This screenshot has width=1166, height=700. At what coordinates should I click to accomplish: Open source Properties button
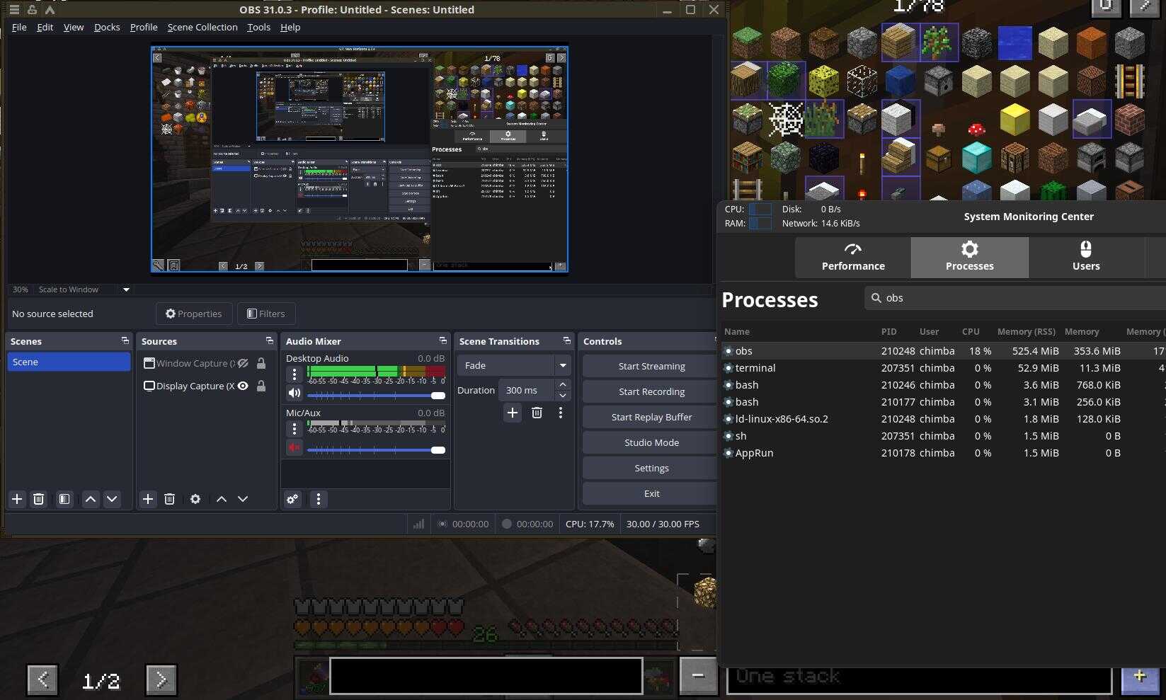click(x=194, y=314)
